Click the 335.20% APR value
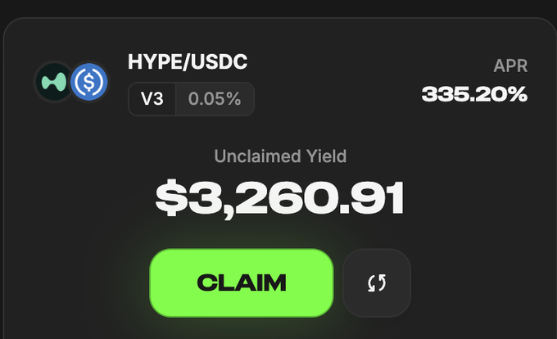557x339 pixels. 474,94
